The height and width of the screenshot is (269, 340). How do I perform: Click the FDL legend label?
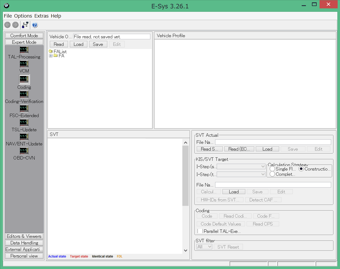point(120,256)
